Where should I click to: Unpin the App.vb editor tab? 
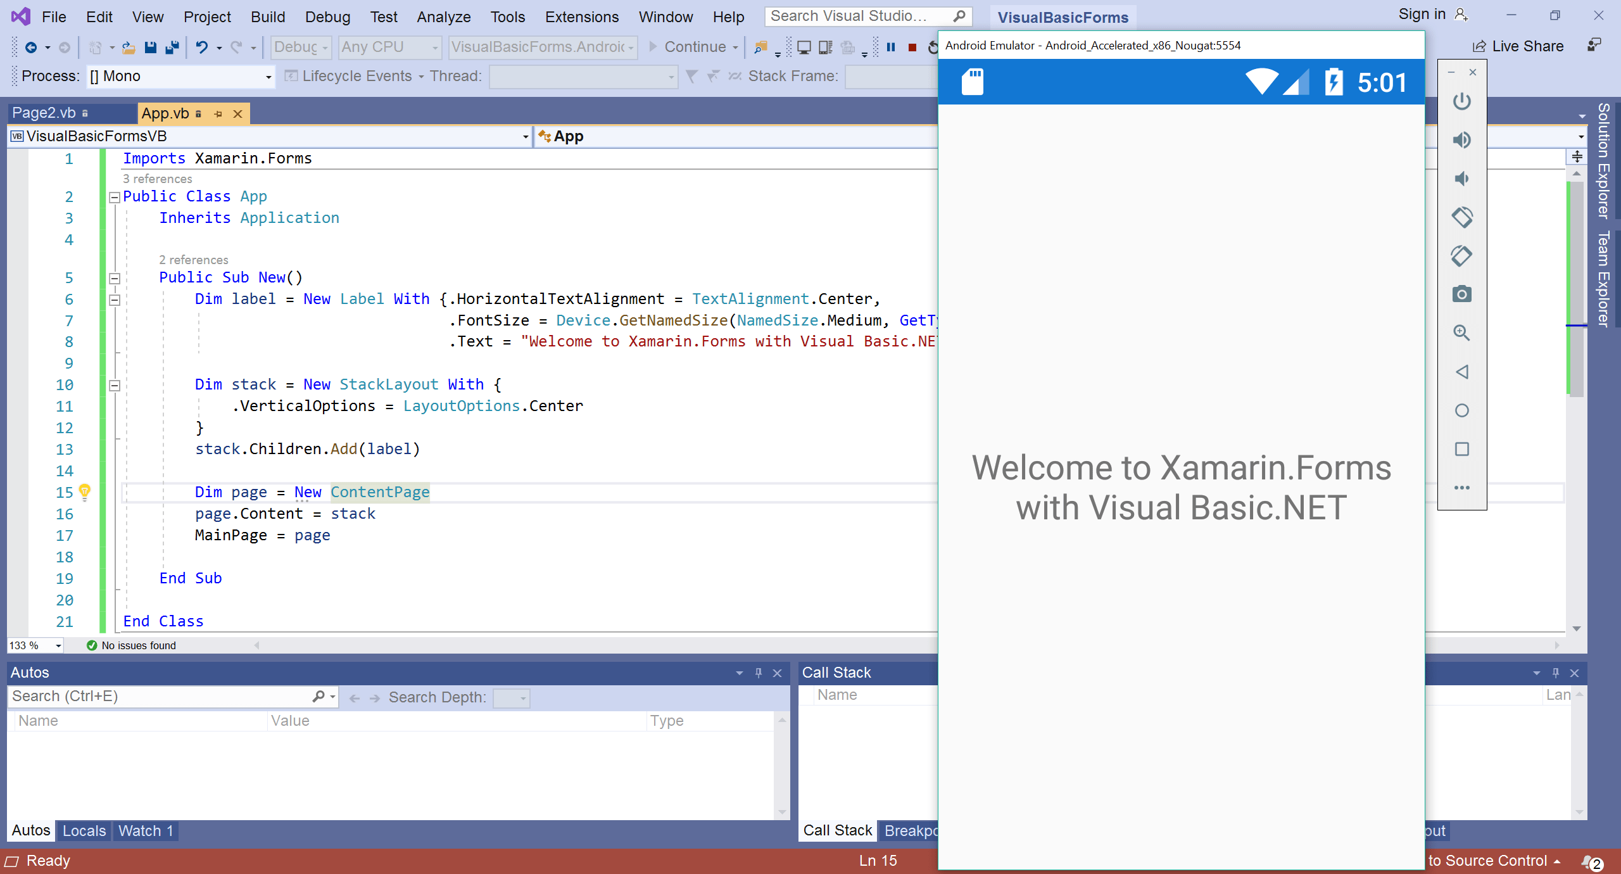(218, 114)
